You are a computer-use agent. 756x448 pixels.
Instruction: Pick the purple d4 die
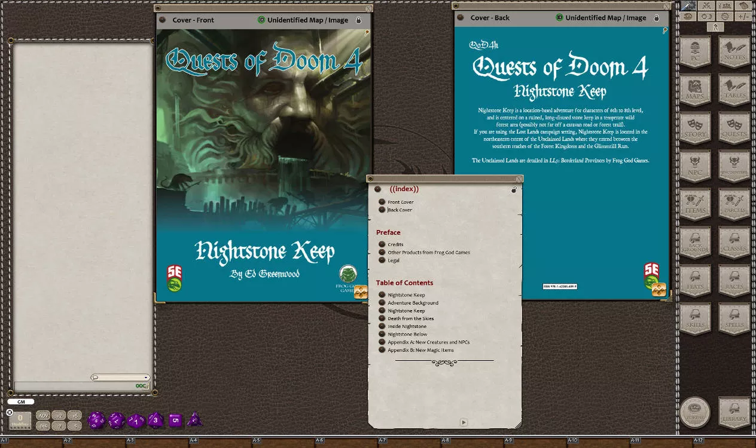click(195, 420)
